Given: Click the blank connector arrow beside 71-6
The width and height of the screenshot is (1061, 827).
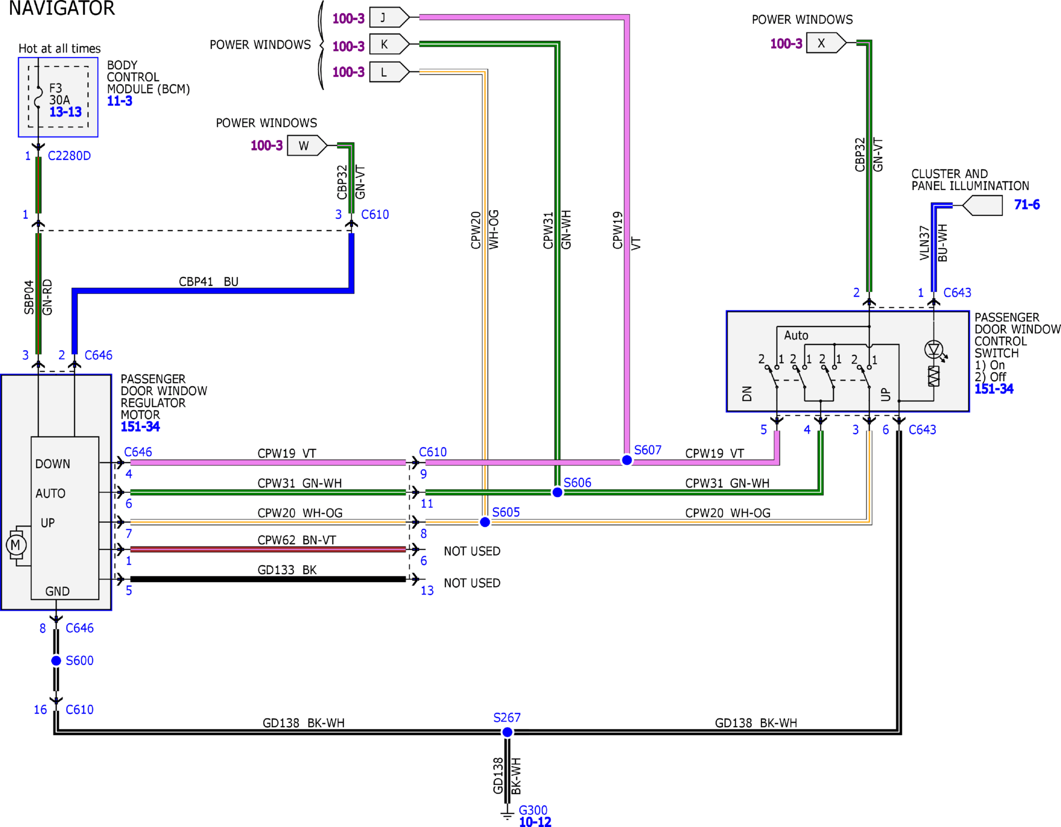Looking at the screenshot, I should [982, 205].
